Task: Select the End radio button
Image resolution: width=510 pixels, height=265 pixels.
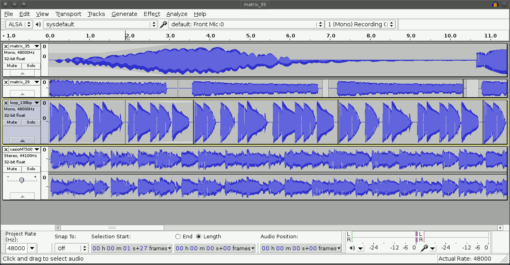Action: pos(178,236)
